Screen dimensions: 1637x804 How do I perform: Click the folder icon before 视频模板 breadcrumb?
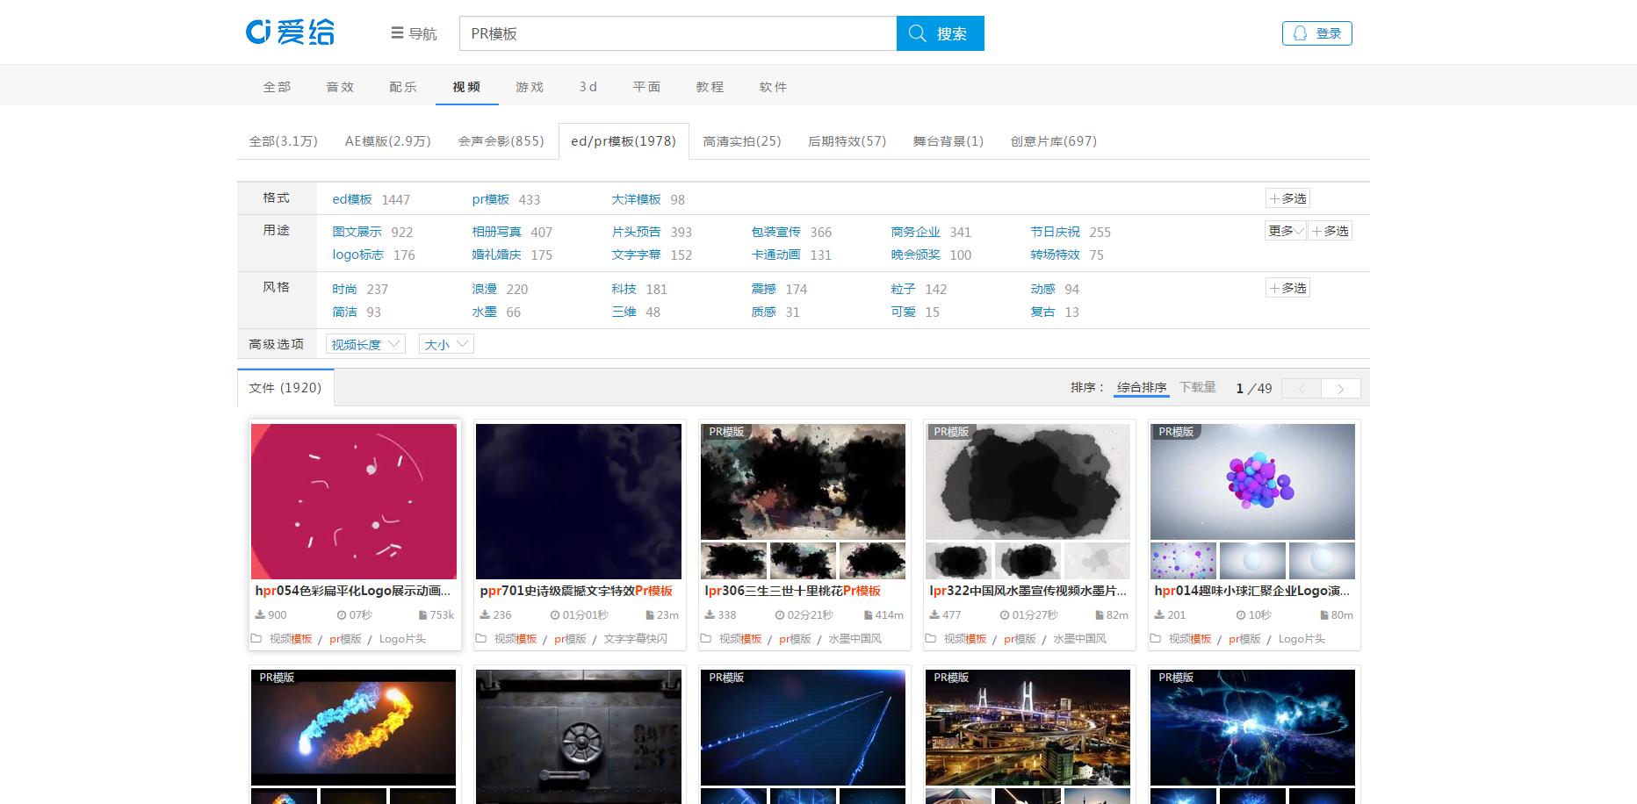pos(256,640)
